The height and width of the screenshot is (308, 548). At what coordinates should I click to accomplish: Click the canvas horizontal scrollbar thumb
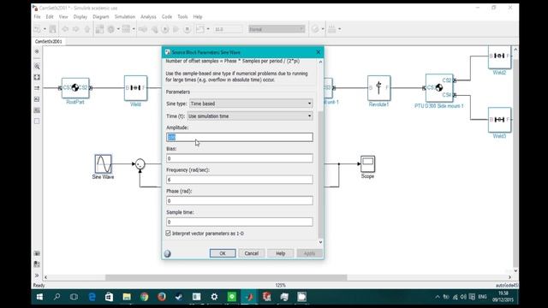tap(226, 277)
